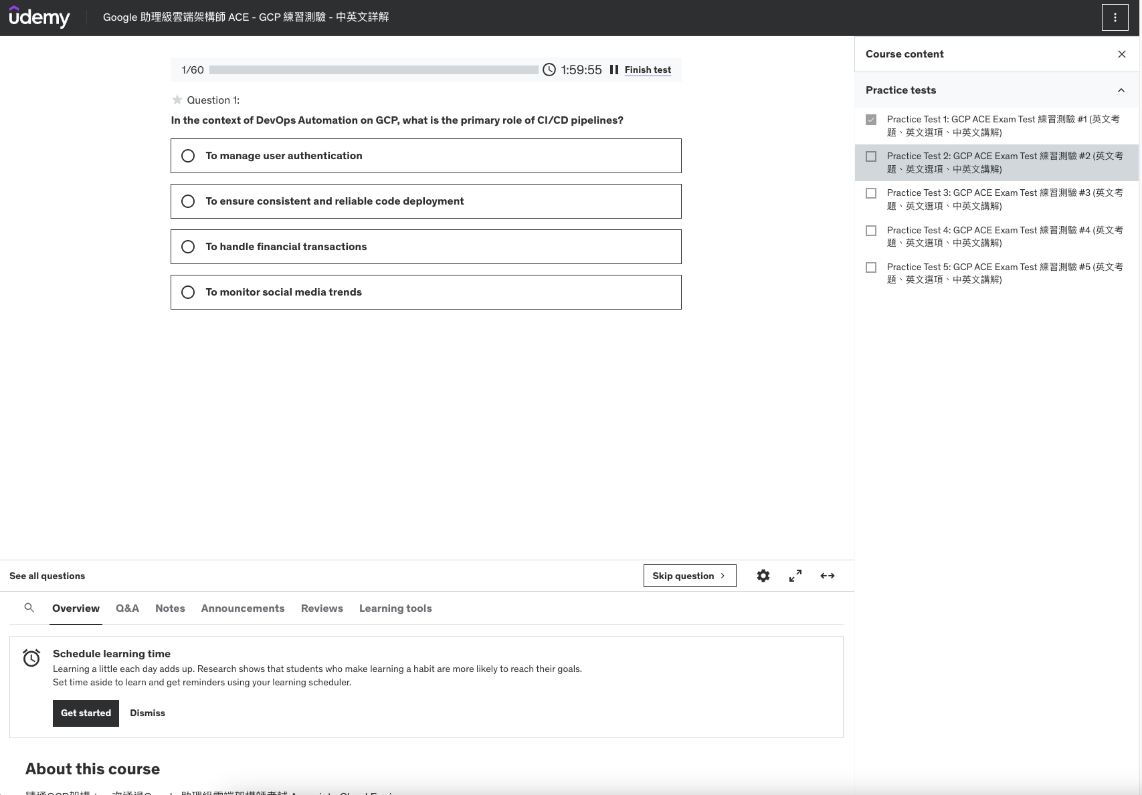
Task: Click Finish test link
Action: [x=648, y=70]
